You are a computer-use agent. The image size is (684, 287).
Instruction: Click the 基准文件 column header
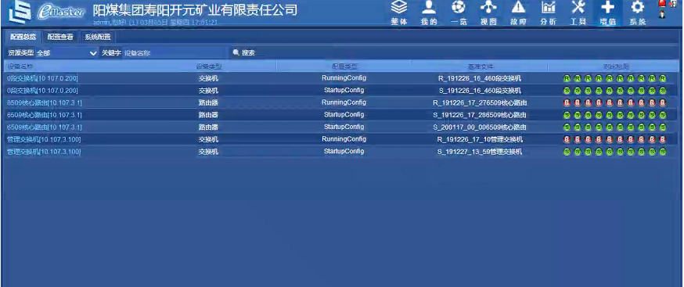pyautogui.click(x=480, y=66)
